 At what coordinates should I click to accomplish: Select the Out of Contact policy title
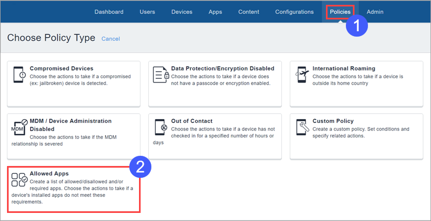(191, 121)
